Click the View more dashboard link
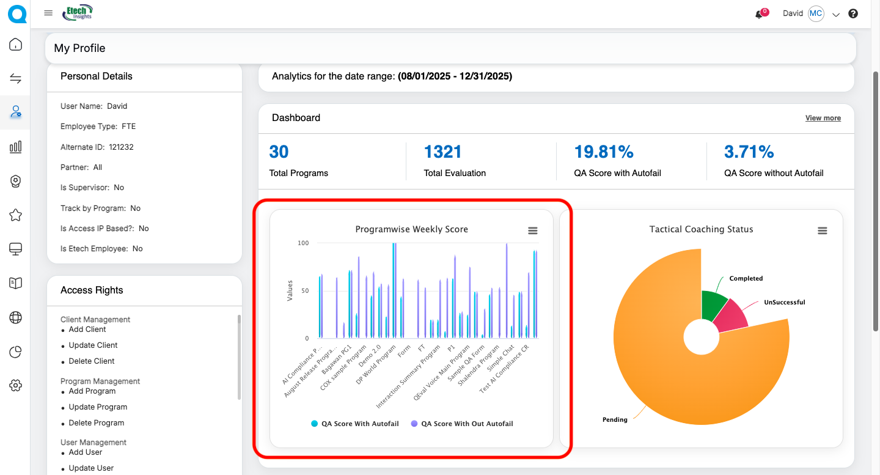 tap(823, 118)
